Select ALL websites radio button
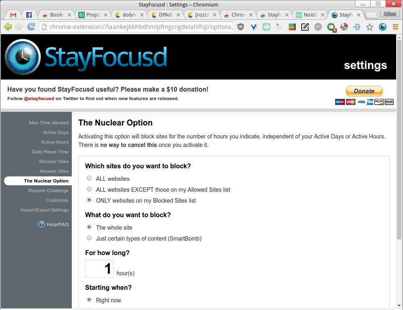Viewport: 403px width, 310px height. coord(89,178)
